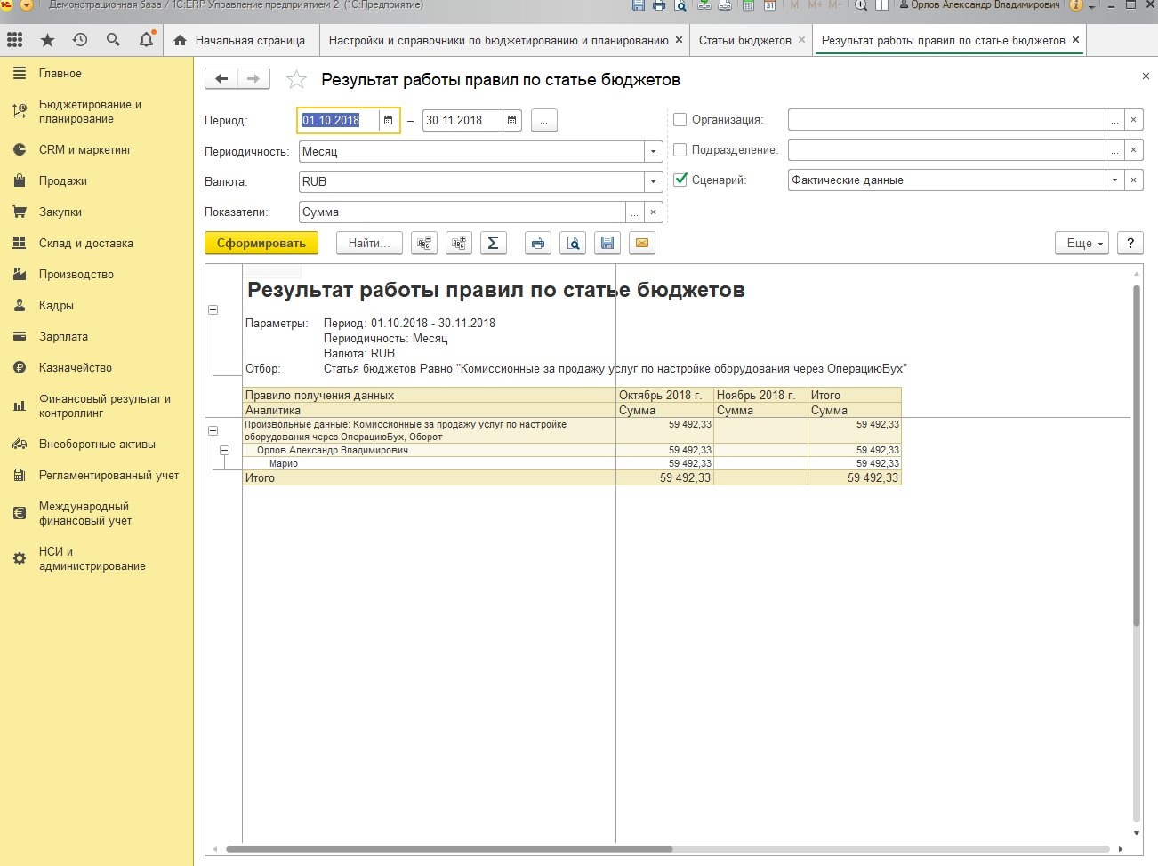Open user menu arrow next to info icon
1158x866 pixels.
pos(1092,6)
